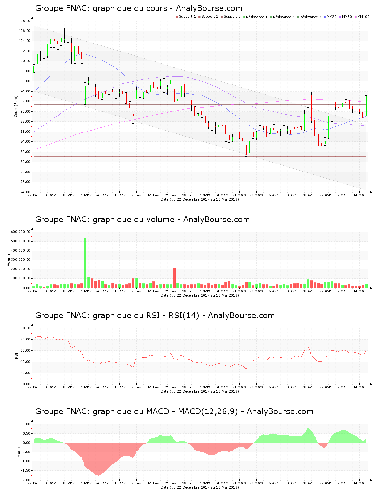Click the date range caption under price chart
The width and height of the screenshot is (384, 496).
click(200, 199)
